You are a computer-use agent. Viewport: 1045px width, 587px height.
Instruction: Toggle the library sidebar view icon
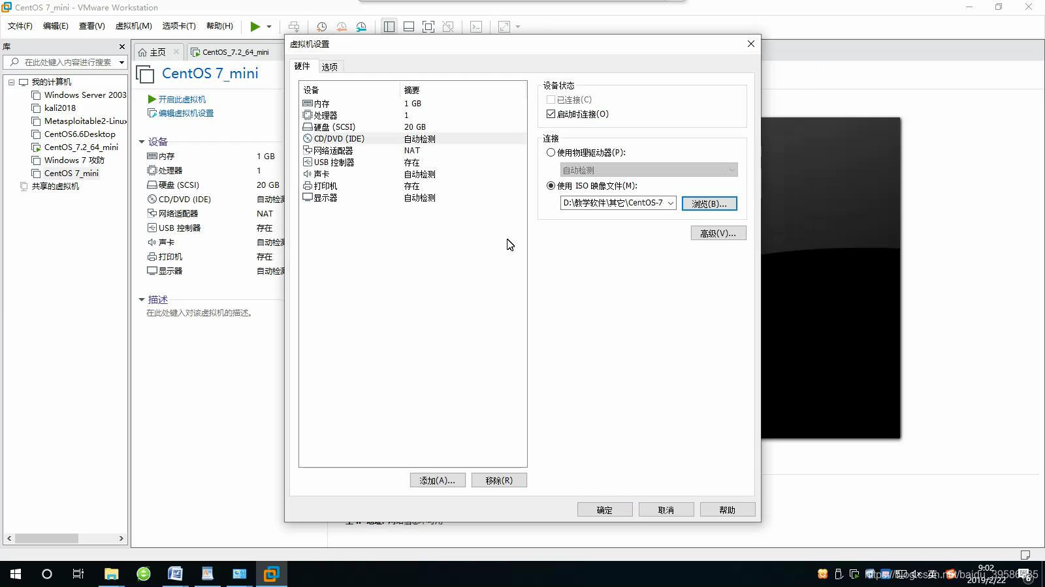click(389, 27)
